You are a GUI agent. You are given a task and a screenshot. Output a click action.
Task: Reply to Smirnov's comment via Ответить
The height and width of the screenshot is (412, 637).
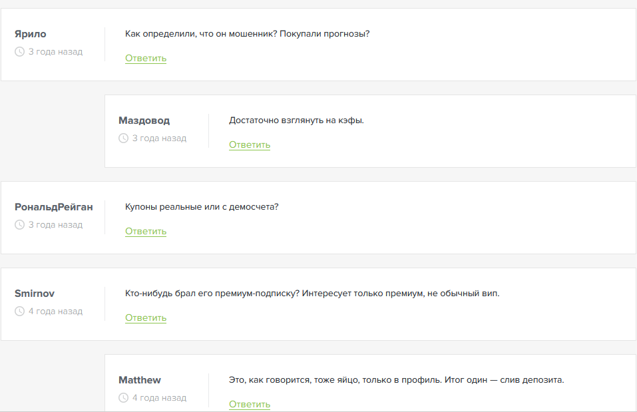click(145, 317)
